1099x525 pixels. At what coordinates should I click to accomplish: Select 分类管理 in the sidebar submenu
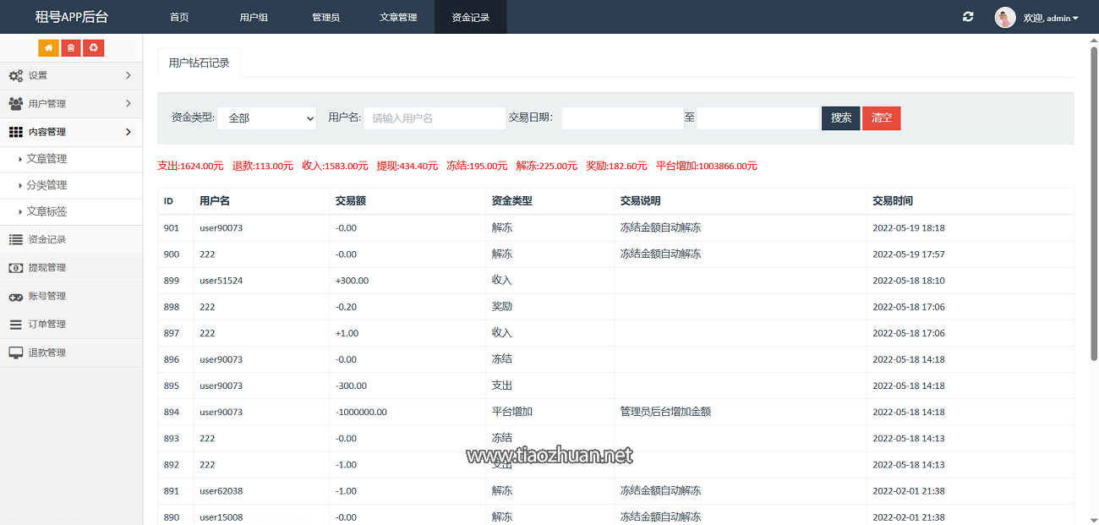pos(46,185)
